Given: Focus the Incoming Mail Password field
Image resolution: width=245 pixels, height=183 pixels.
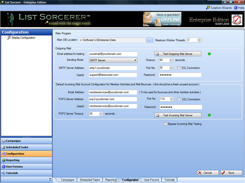Looking at the screenshot, I should coord(181,107).
